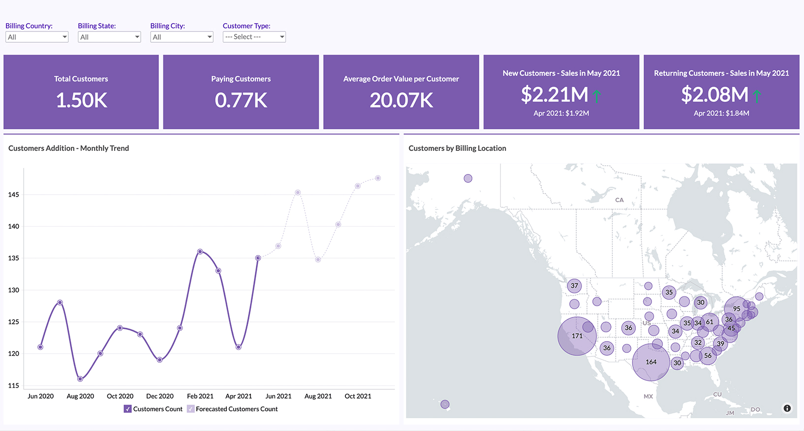Image resolution: width=804 pixels, height=431 pixels.
Task: Click the 164 customers map bubble
Action: tap(651, 362)
